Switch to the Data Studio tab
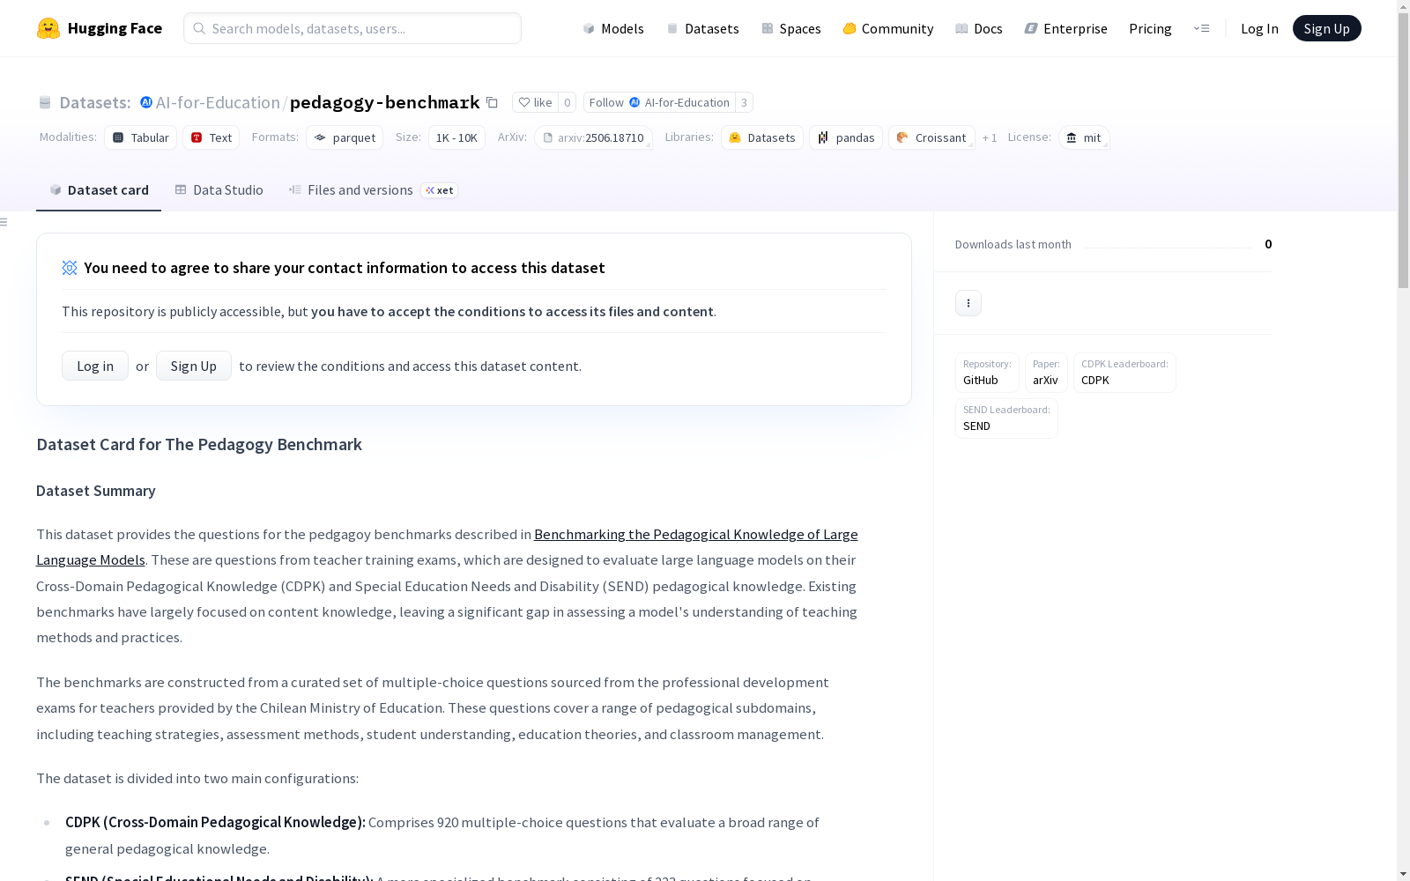Image resolution: width=1410 pixels, height=881 pixels. [x=219, y=190]
